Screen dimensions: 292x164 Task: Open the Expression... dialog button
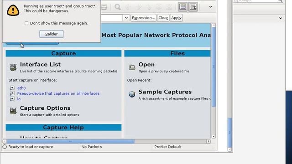tap(143, 18)
